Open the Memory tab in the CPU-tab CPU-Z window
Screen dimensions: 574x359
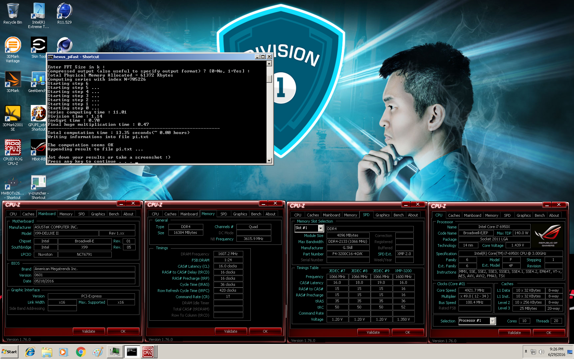[492, 215]
